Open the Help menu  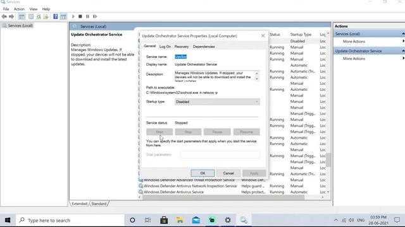click(46, 9)
